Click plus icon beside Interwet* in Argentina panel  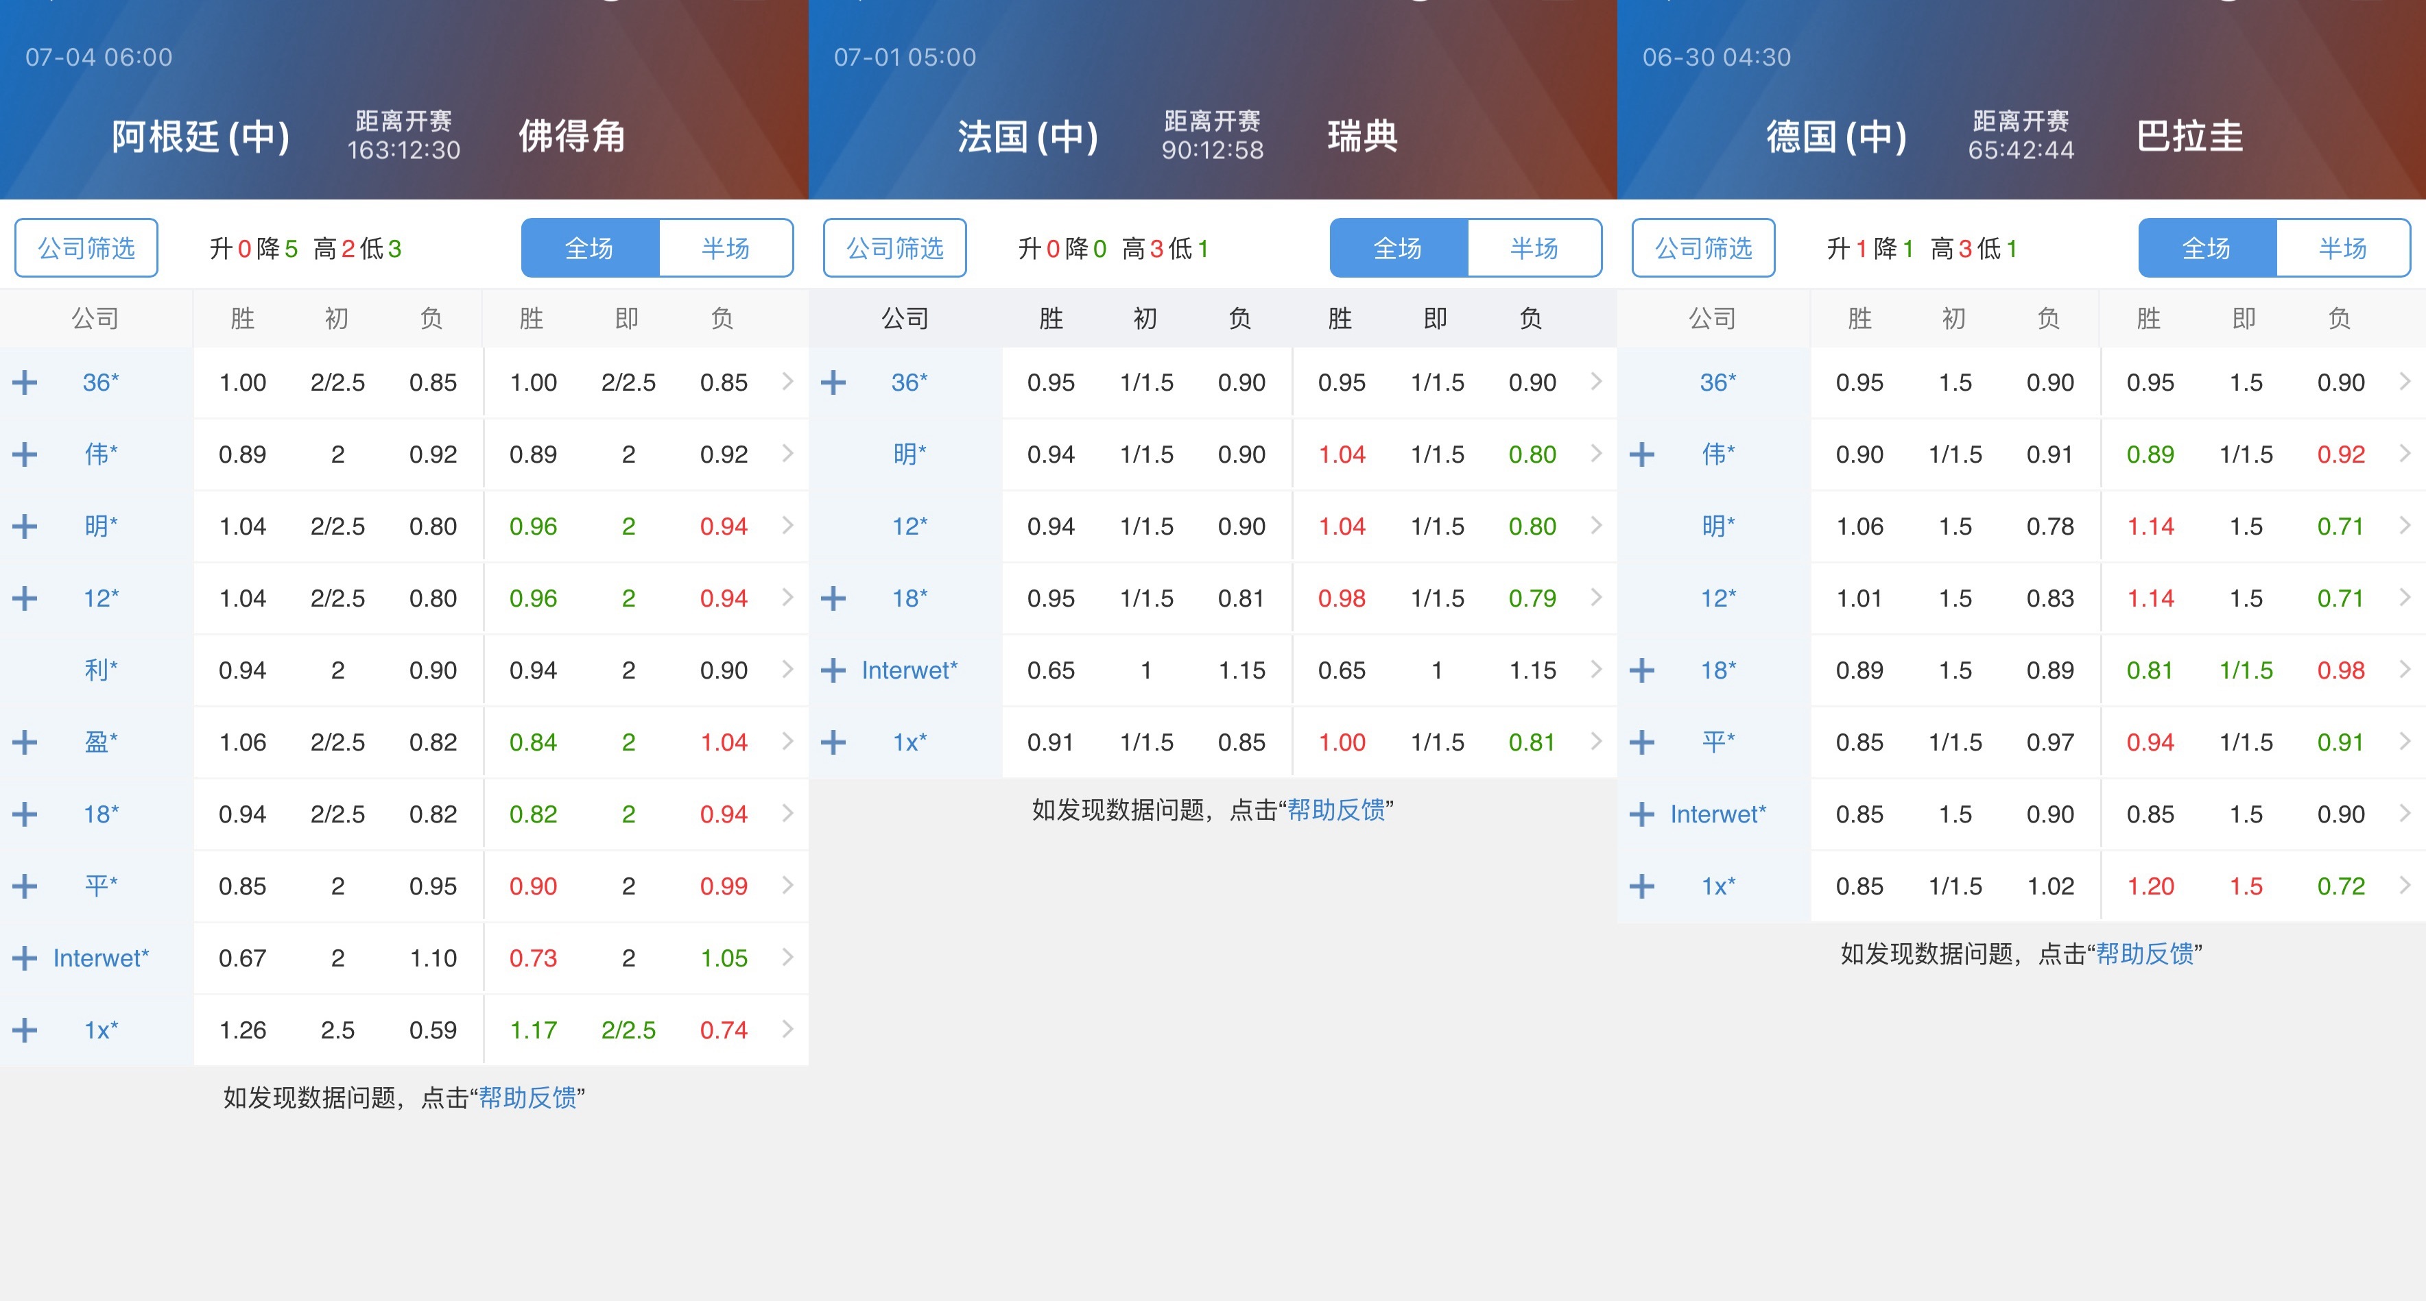[25, 958]
